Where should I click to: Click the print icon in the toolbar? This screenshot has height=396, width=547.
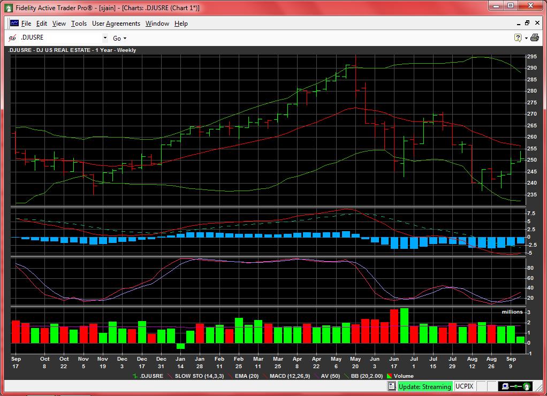coord(534,38)
